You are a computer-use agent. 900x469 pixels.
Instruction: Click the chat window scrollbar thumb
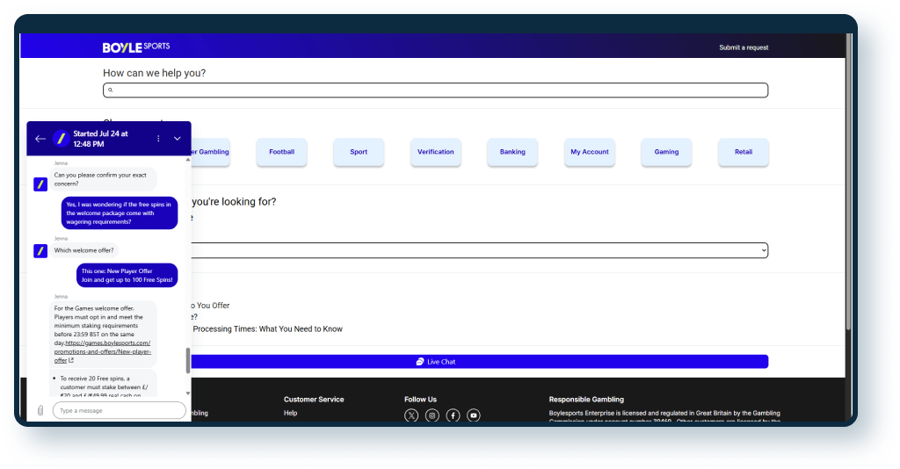[187, 360]
